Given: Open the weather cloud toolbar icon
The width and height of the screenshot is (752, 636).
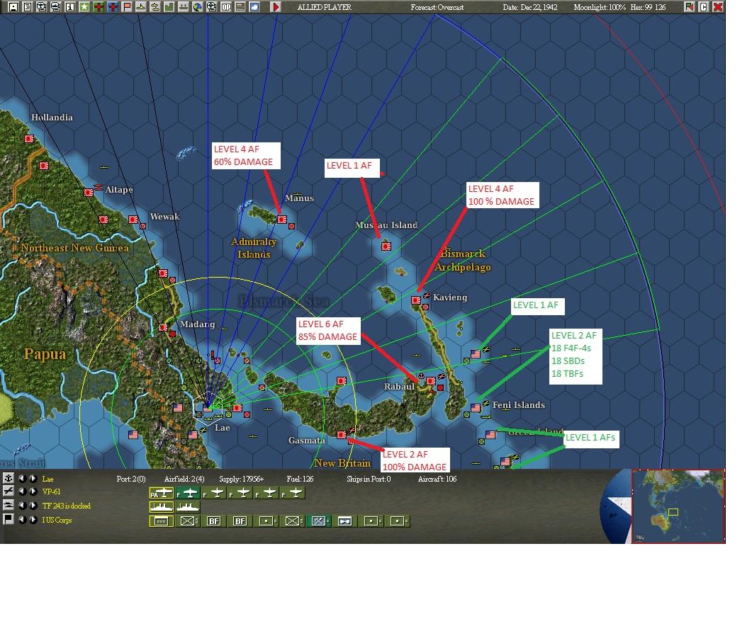Looking at the screenshot, I should (x=254, y=6).
